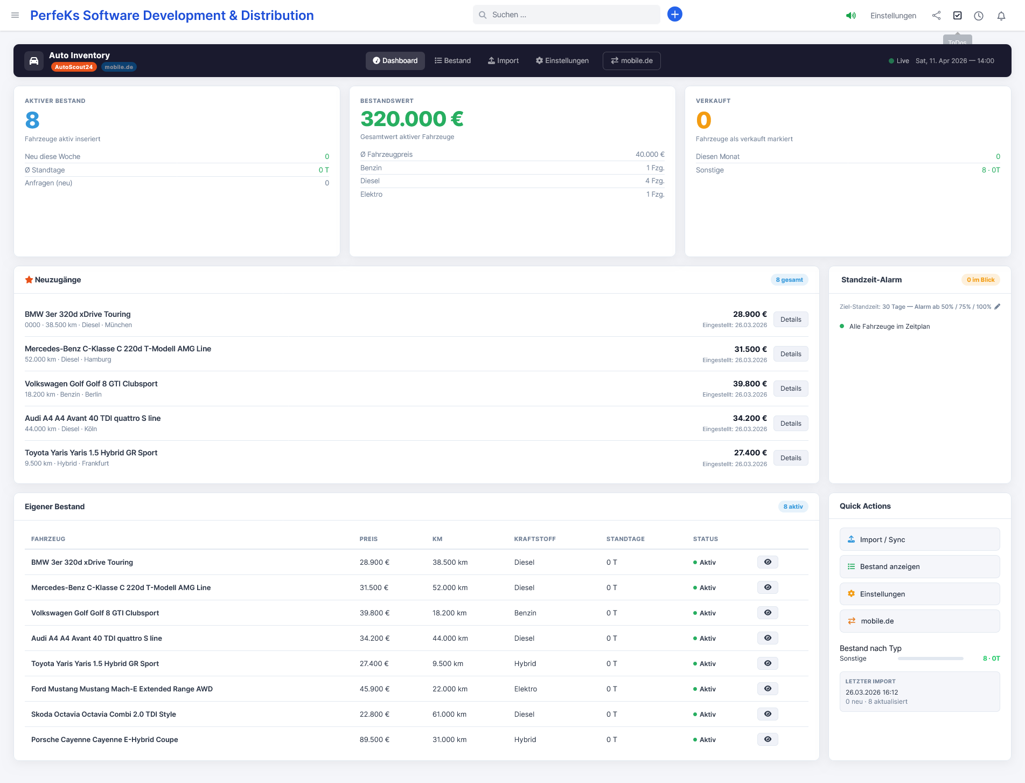This screenshot has width=1025, height=783.
Task: Mute the green speaker sound icon
Action: coord(850,16)
